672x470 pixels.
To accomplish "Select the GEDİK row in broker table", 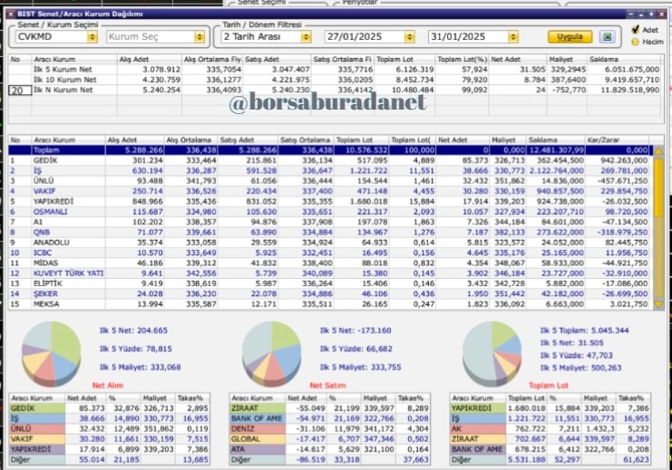I will coord(330,160).
